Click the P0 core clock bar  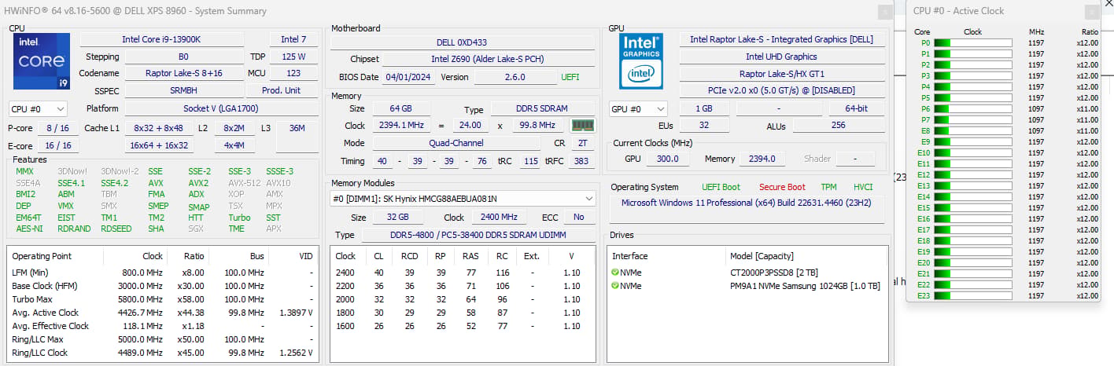coord(972,43)
